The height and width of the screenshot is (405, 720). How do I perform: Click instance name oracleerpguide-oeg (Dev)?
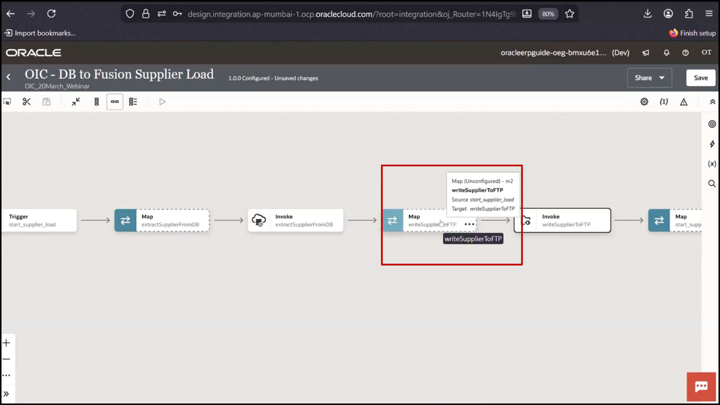pyautogui.click(x=565, y=52)
